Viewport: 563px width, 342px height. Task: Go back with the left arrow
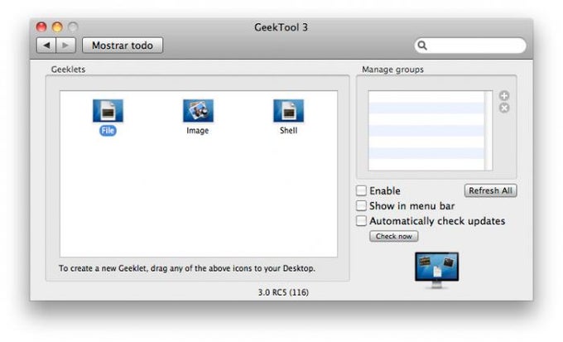(46, 46)
